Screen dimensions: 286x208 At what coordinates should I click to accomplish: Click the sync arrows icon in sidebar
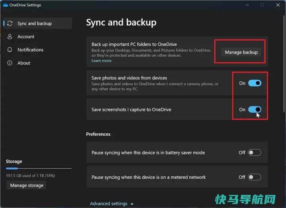(x=10, y=23)
